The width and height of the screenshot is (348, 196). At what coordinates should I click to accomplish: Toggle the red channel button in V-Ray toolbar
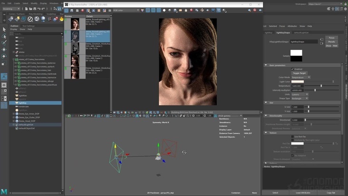click(x=148, y=10)
